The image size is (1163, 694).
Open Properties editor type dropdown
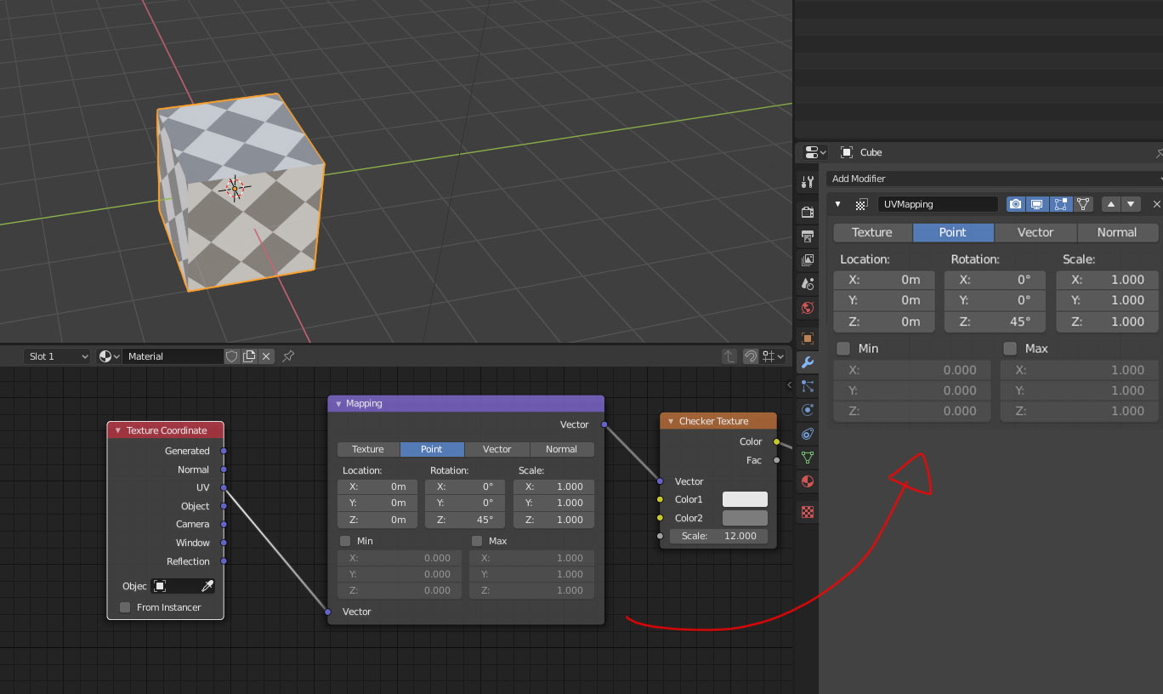pyautogui.click(x=815, y=152)
